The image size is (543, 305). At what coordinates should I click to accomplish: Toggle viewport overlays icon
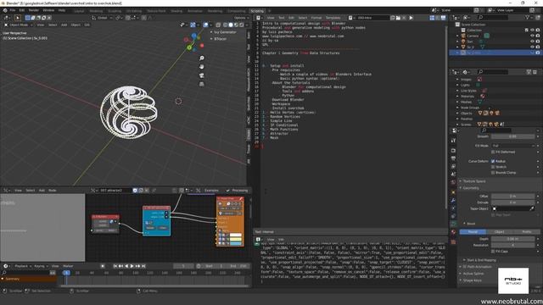205,25
